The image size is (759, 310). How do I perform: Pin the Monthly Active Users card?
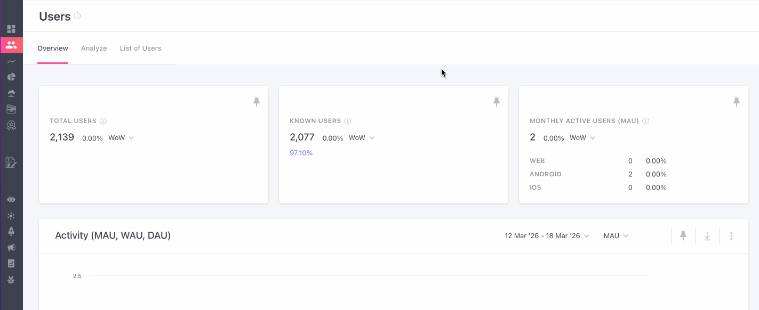(737, 102)
